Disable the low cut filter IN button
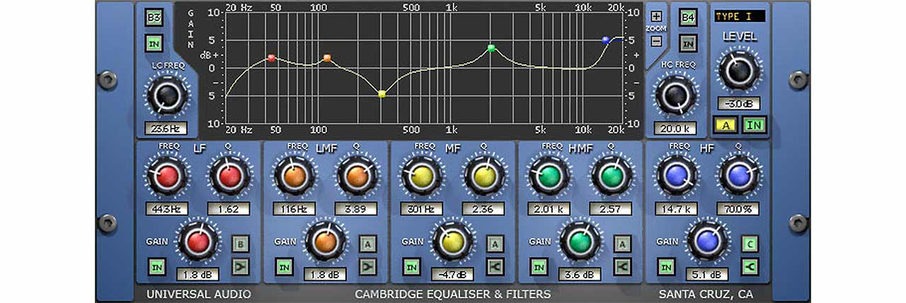 (154, 44)
